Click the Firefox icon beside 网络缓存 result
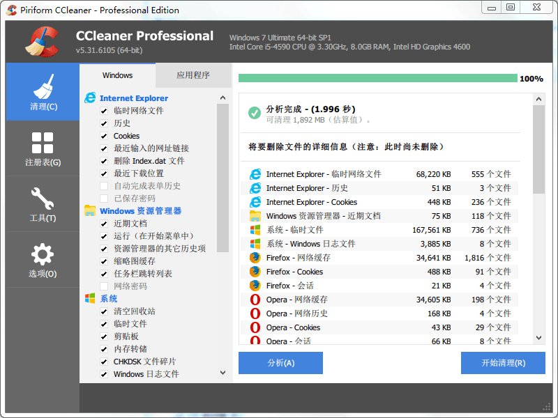The image size is (558, 418). [x=255, y=258]
